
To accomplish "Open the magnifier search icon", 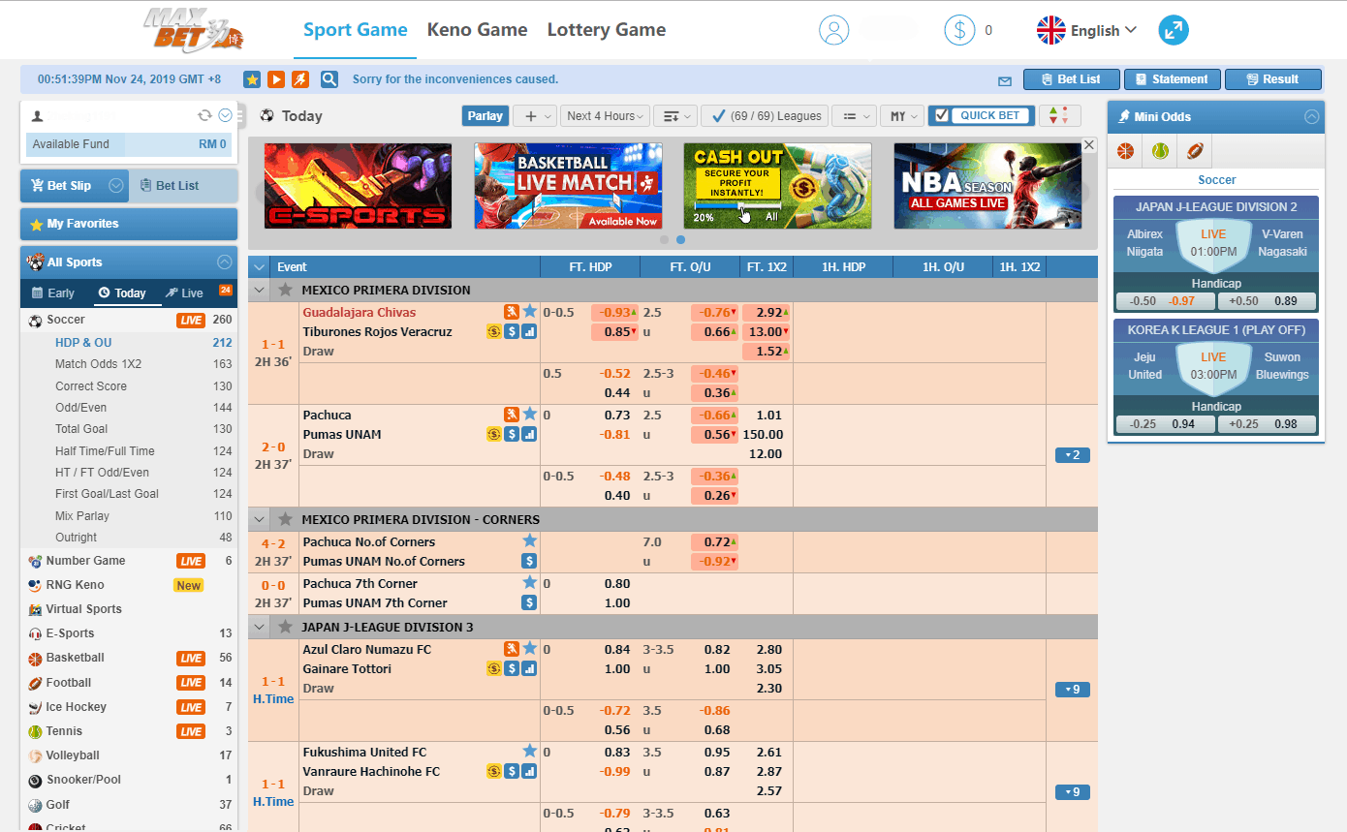I will point(329,79).
